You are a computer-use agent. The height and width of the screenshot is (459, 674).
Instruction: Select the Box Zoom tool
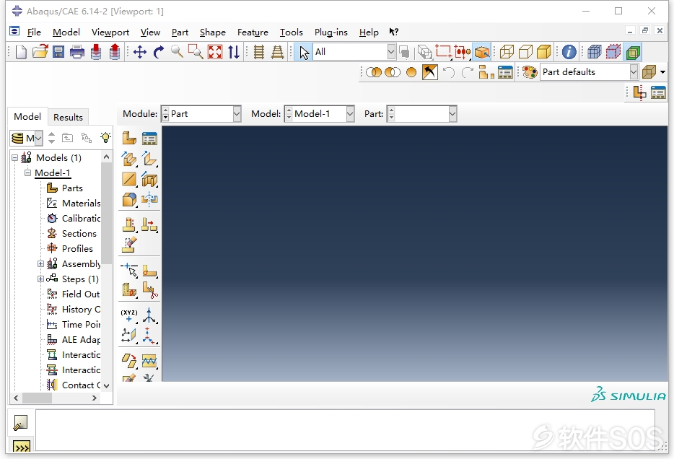tap(196, 52)
